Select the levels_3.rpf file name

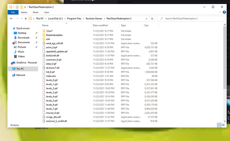coord(52,93)
